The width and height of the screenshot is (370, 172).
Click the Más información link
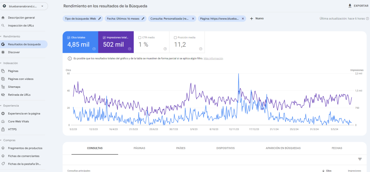[x=213, y=59]
